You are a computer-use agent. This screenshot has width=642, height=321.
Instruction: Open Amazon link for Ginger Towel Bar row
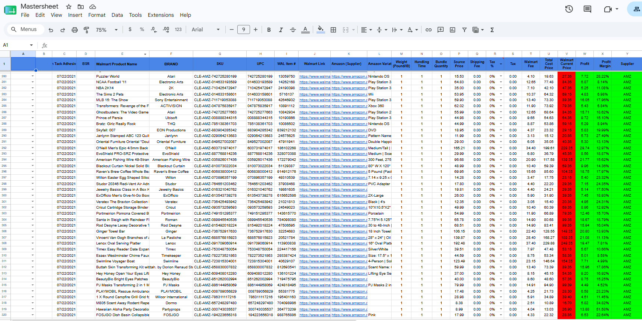pyautogui.click(x=349, y=231)
